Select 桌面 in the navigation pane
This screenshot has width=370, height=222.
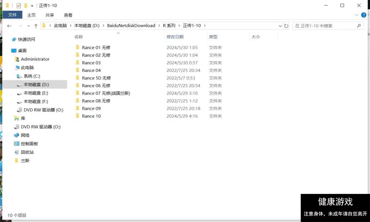coord(22,51)
